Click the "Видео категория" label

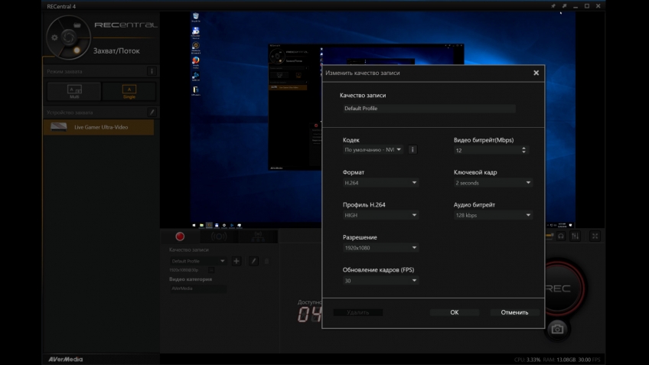point(191,279)
